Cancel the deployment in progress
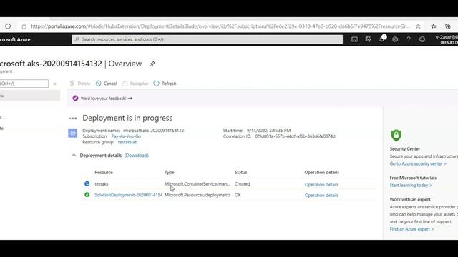Viewport: 458px width, 257px height. tap(106, 84)
